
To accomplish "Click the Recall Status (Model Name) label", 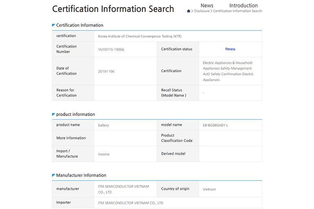I will 173,93.
